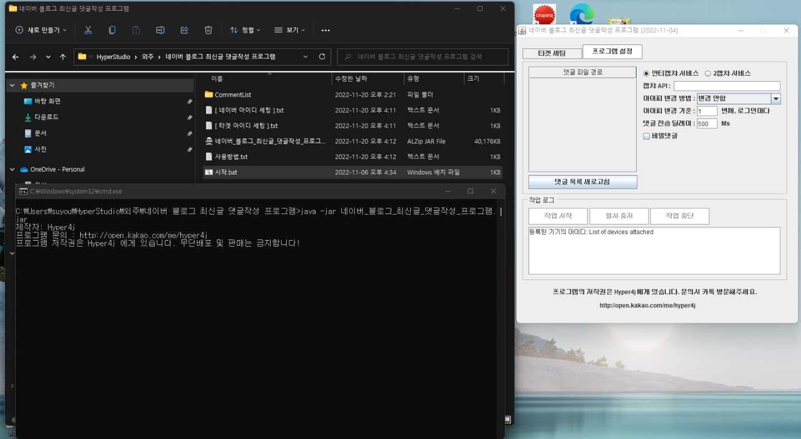
Task: Click the Share icon in Explorer toolbar
Action: click(x=184, y=30)
